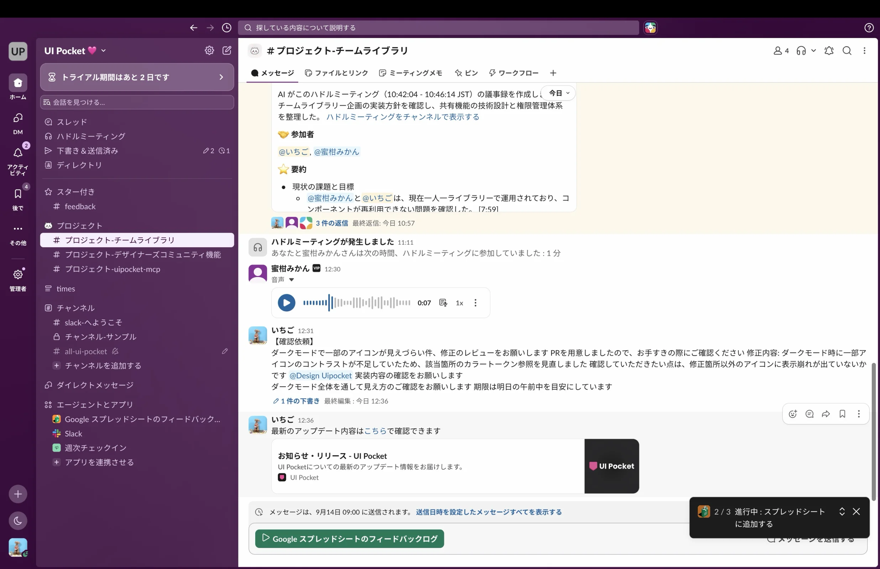The image size is (880, 569).
Task: Collapse the スター付き section
Action: tap(75, 192)
